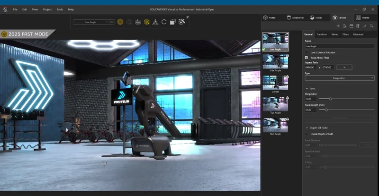Switch to the Transform tab
This screenshot has height=196, width=379.
point(322,34)
